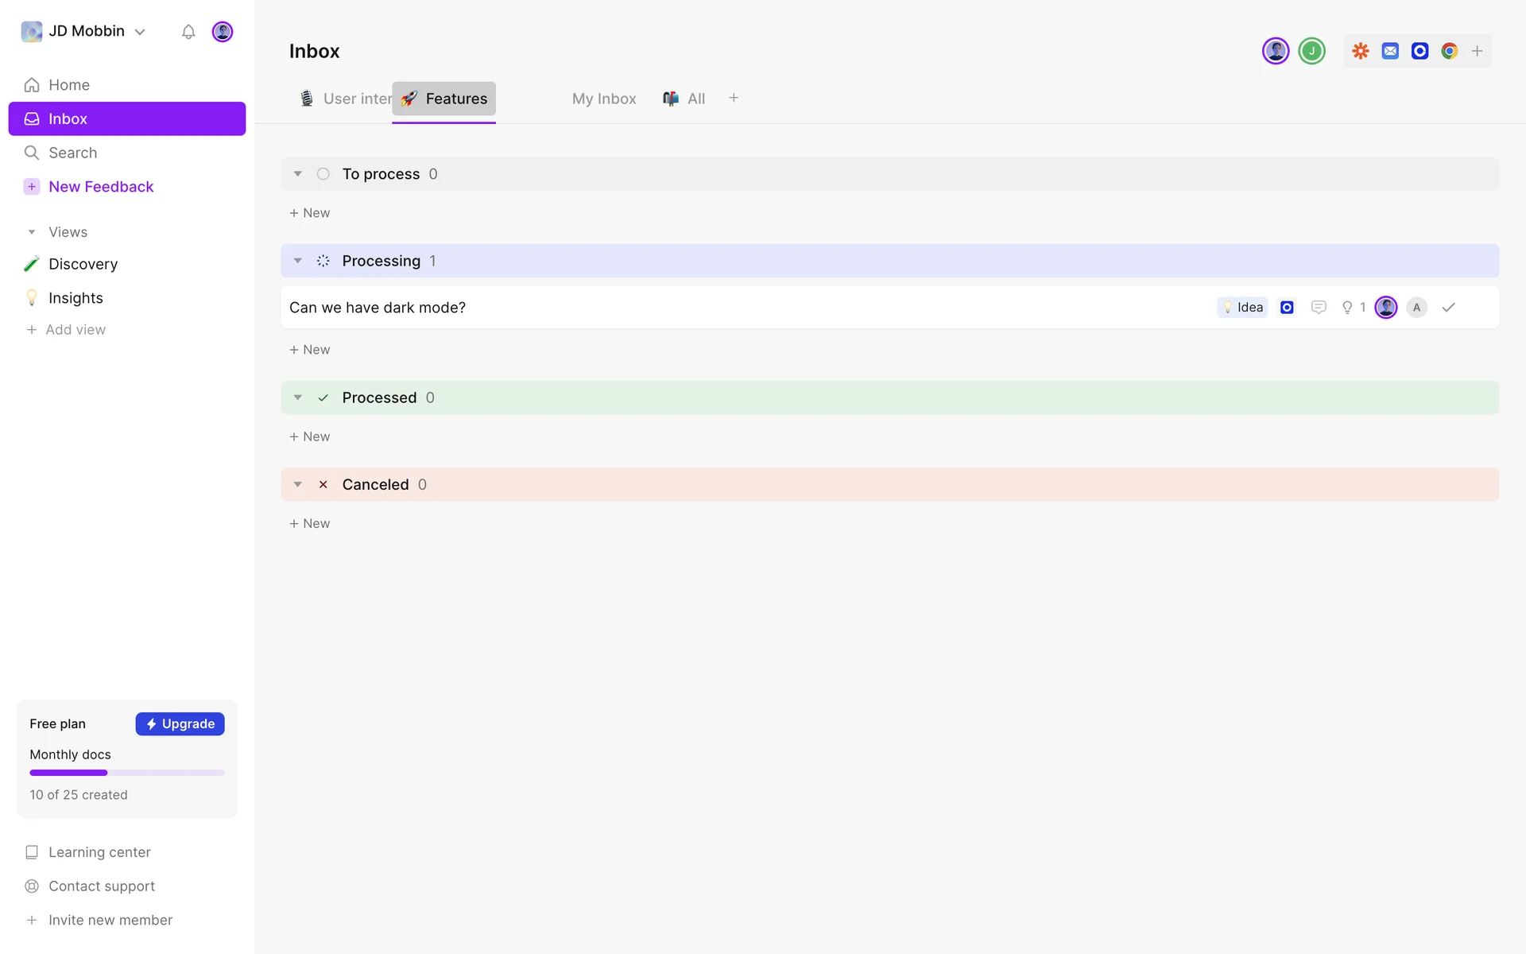Image resolution: width=1526 pixels, height=954 pixels.
Task: Click the notifications bell icon
Action: (x=188, y=32)
